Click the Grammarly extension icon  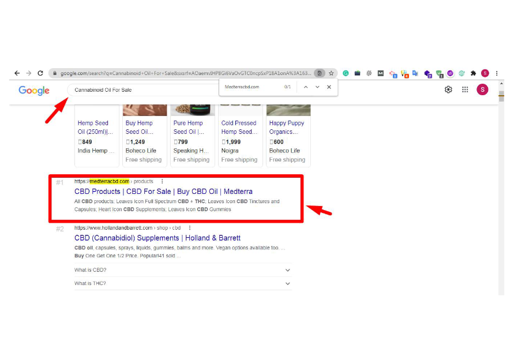pos(346,73)
